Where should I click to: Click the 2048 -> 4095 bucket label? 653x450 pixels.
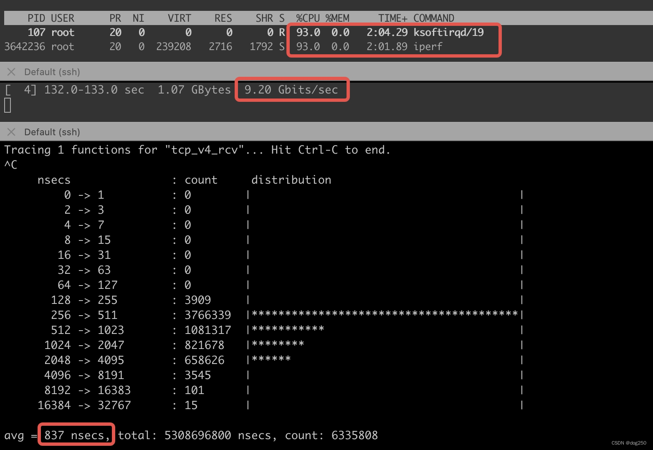[x=84, y=360]
